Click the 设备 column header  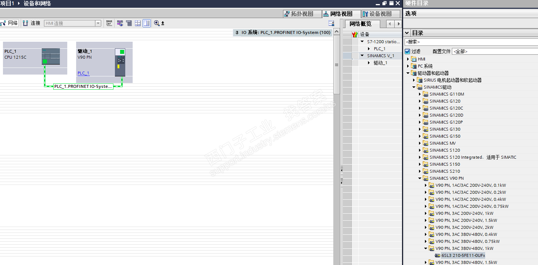(x=380, y=34)
